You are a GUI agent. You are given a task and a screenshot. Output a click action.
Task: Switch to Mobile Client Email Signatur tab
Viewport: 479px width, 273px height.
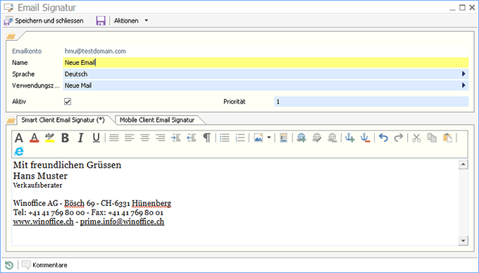pos(157,120)
